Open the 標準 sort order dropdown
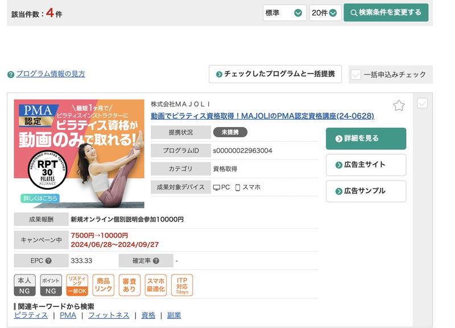 284,13
